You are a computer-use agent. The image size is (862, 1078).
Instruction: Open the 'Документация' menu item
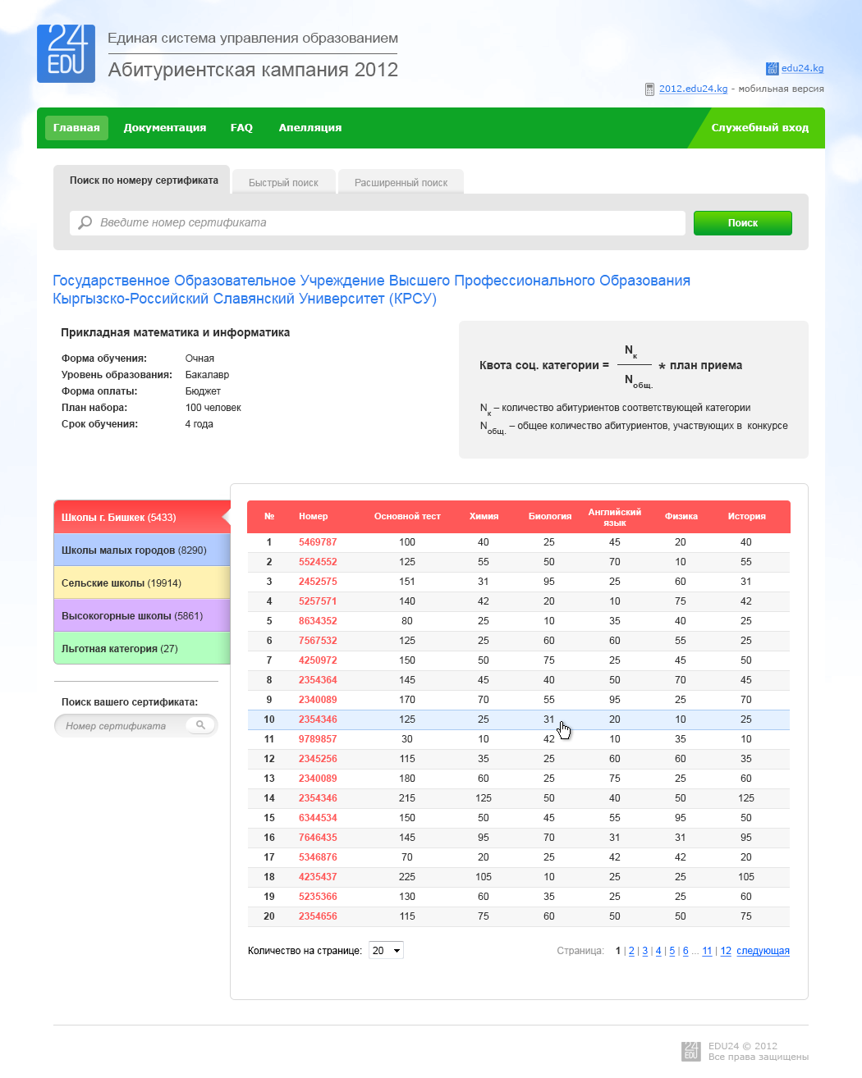click(x=165, y=127)
